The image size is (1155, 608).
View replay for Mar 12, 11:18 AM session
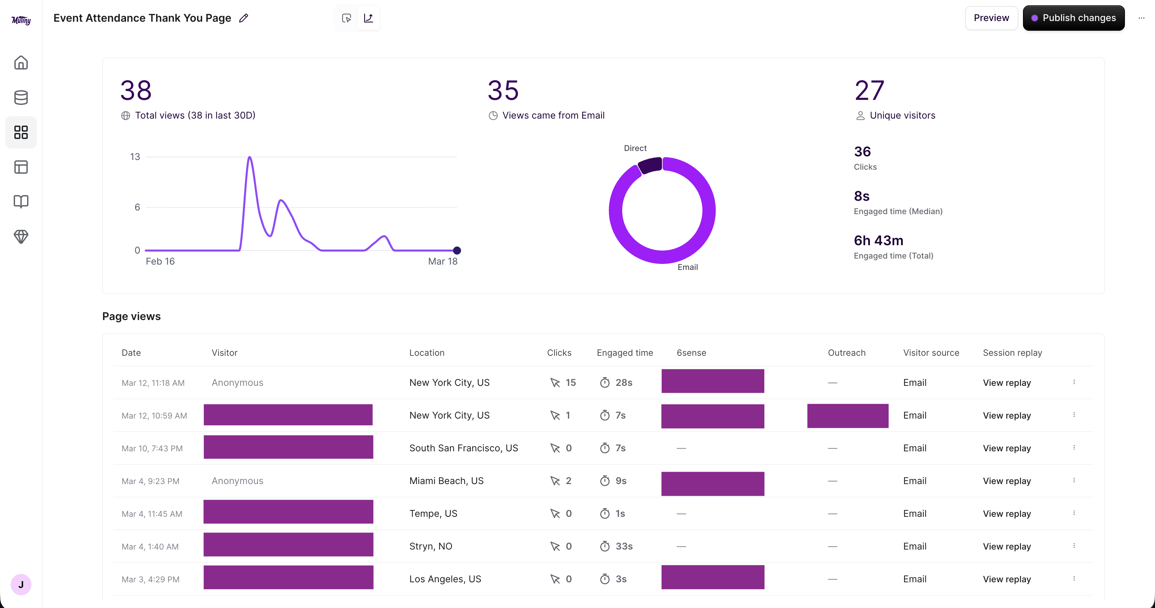tap(1007, 383)
